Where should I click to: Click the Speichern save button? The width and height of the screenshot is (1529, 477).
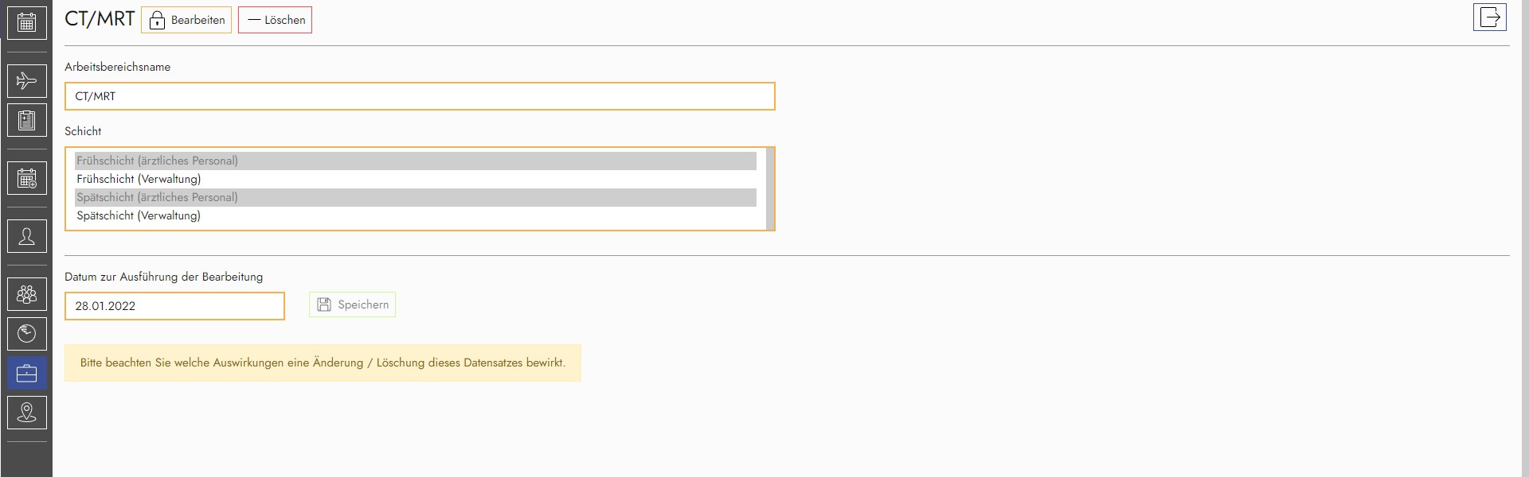(x=353, y=304)
